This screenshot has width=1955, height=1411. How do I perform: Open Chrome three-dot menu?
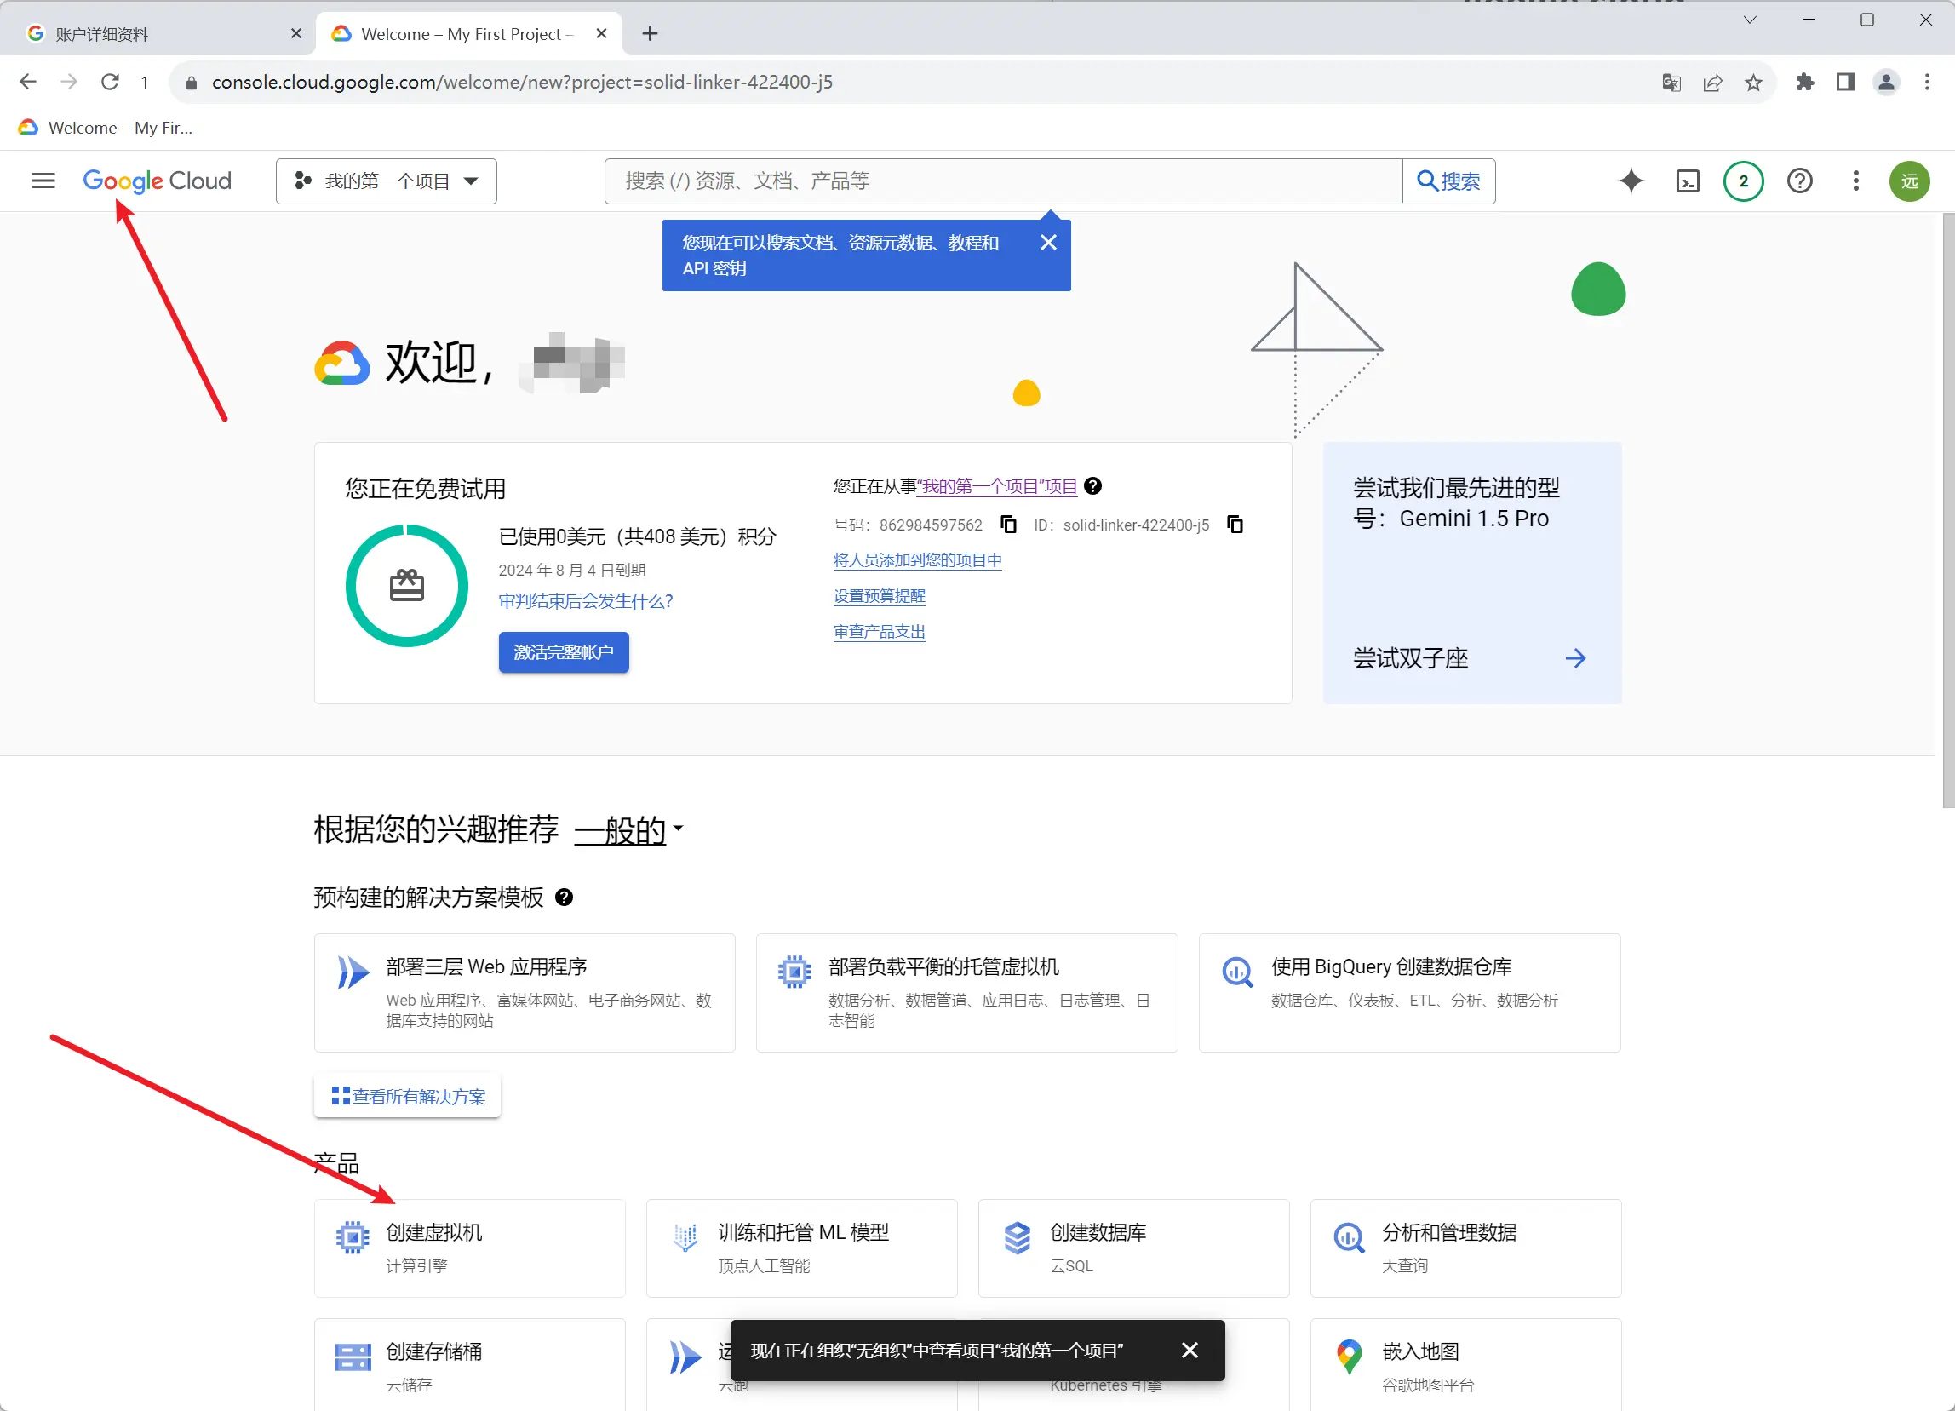point(1928,82)
